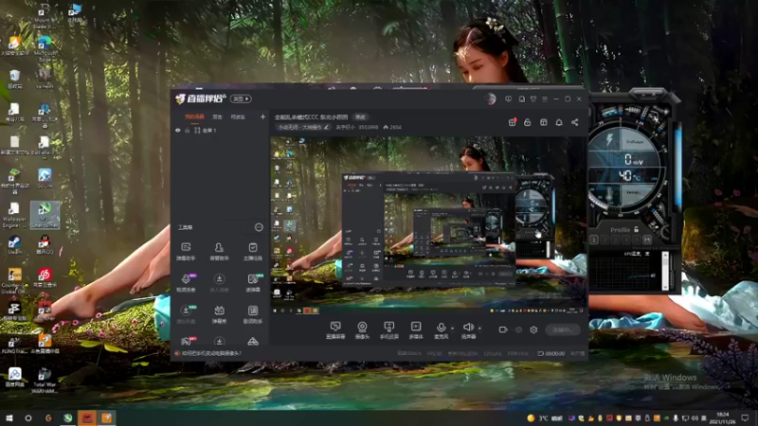Open the taskbar clock and date
The image size is (758, 426).
pyautogui.click(x=722, y=417)
